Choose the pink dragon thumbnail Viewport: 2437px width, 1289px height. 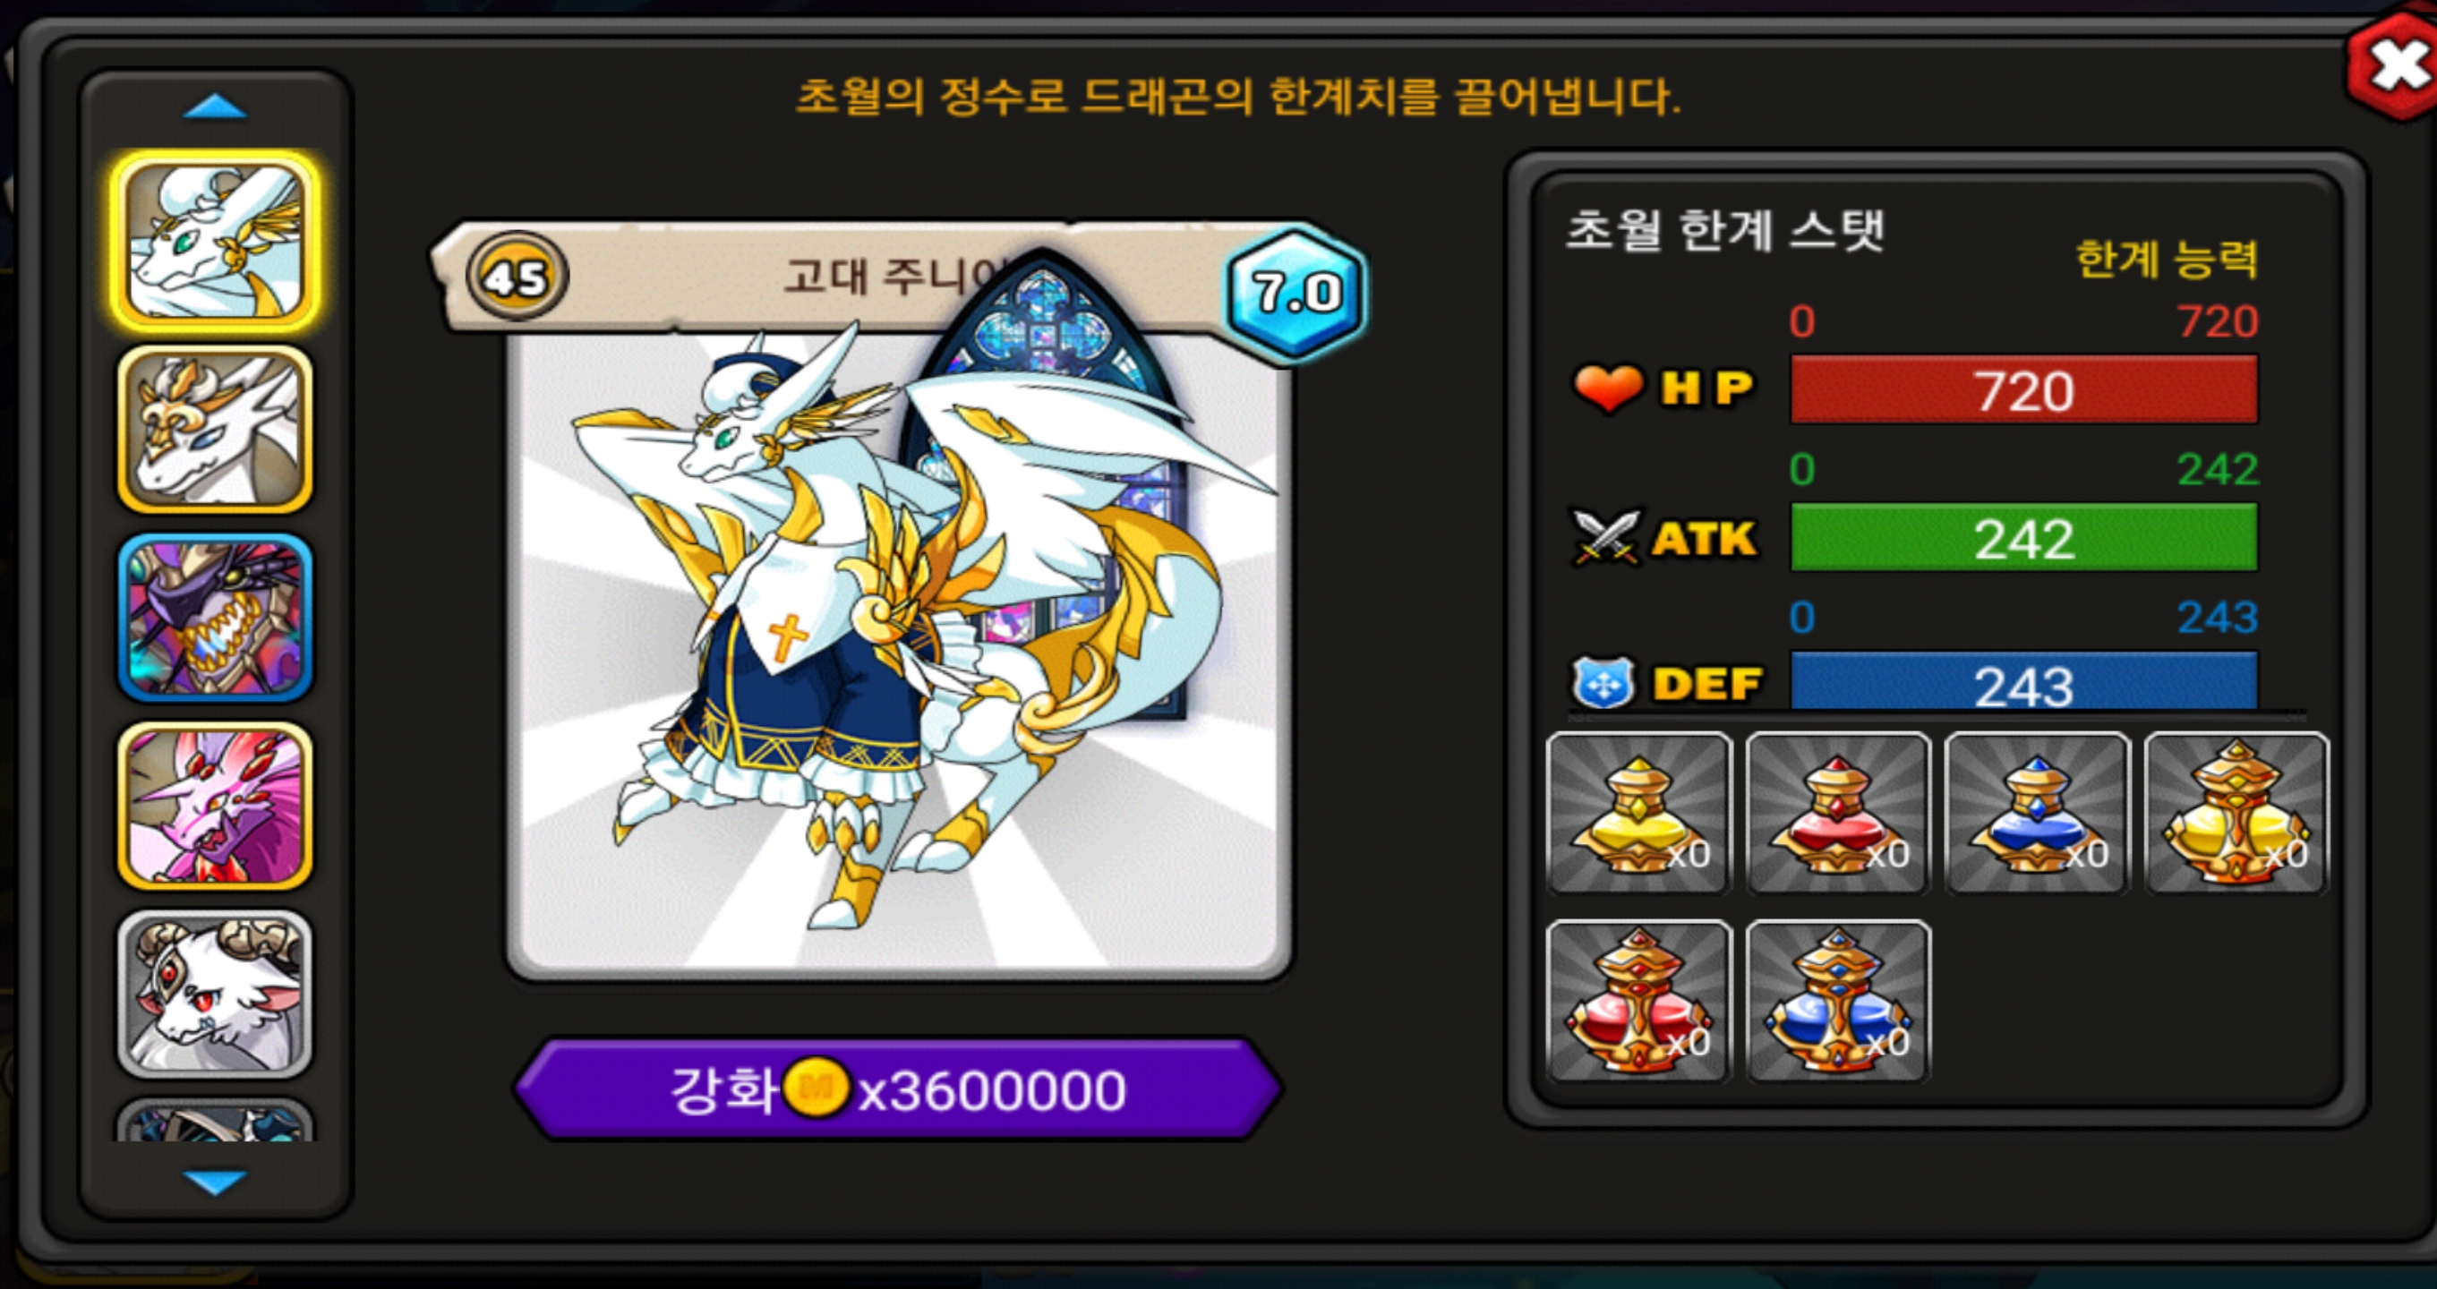(216, 806)
